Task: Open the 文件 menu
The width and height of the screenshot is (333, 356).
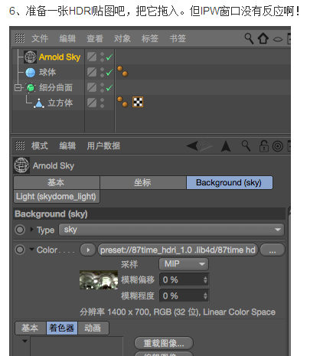Action: [40, 38]
